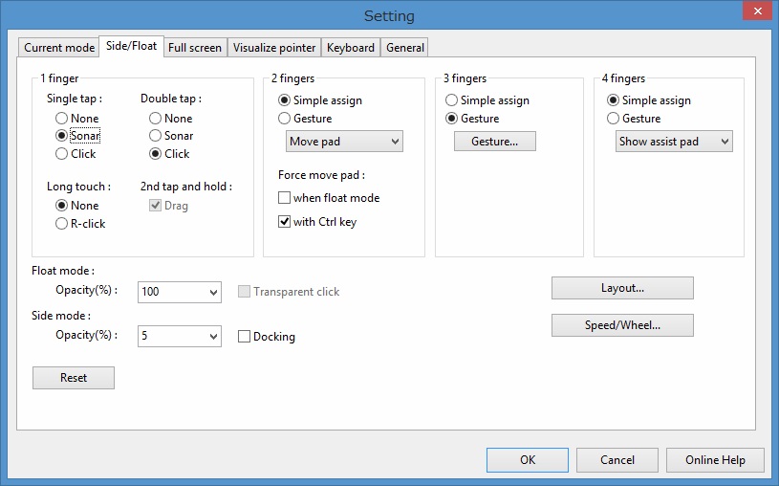
Task: Select Gesture for 2 fingers
Action: (x=285, y=119)
